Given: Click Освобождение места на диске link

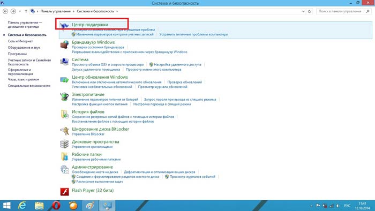Looking at the screenshot, I should tap(95, 172).
